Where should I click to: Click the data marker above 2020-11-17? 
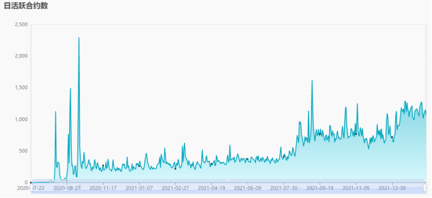click(x=103, y=166)
